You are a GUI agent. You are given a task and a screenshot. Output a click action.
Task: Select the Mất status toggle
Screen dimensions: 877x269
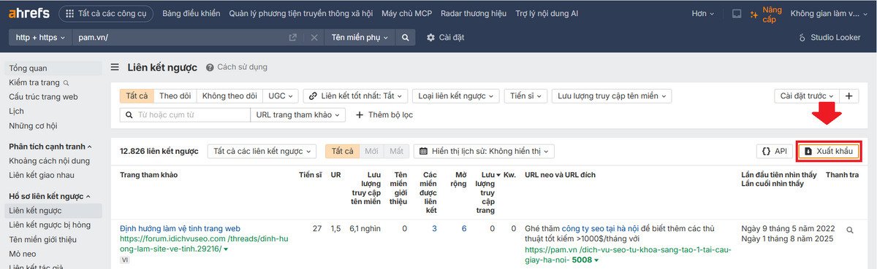point(396,151)
